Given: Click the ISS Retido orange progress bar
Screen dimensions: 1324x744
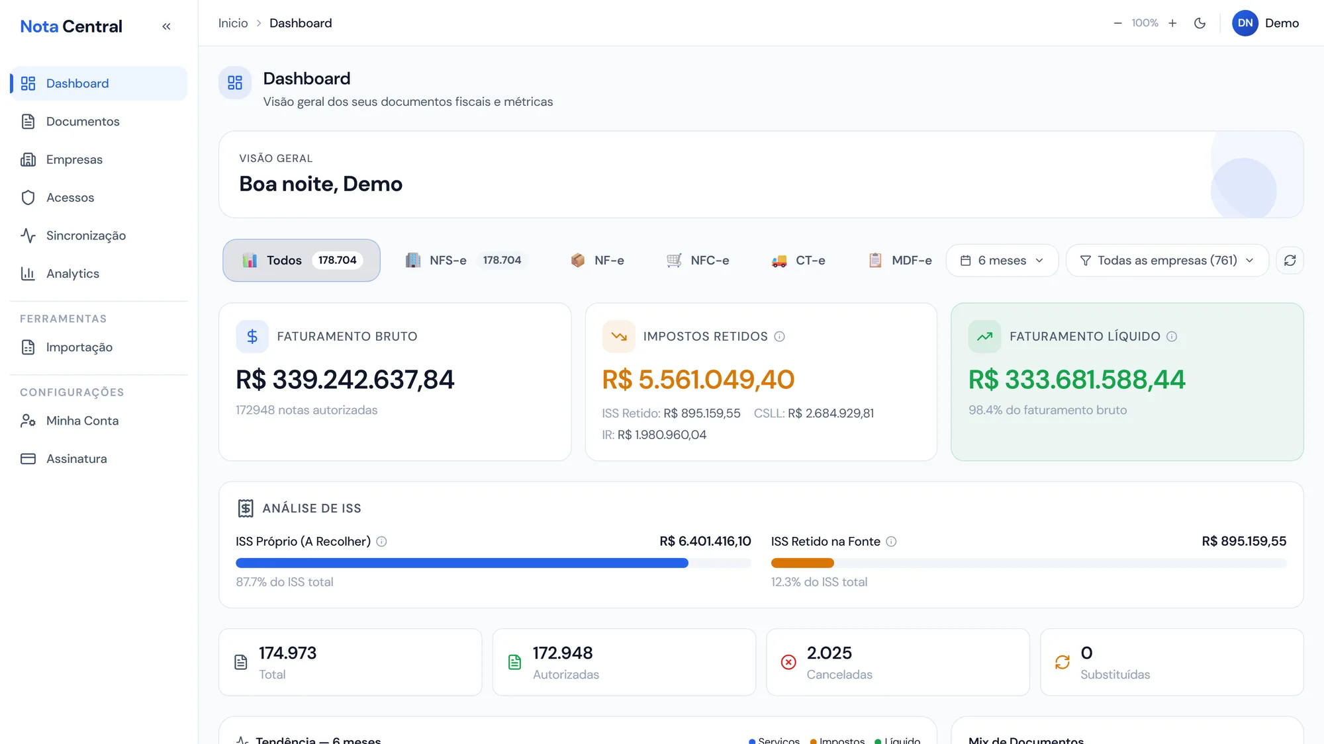Looking at the screenshot, I should coord(1029,563).
